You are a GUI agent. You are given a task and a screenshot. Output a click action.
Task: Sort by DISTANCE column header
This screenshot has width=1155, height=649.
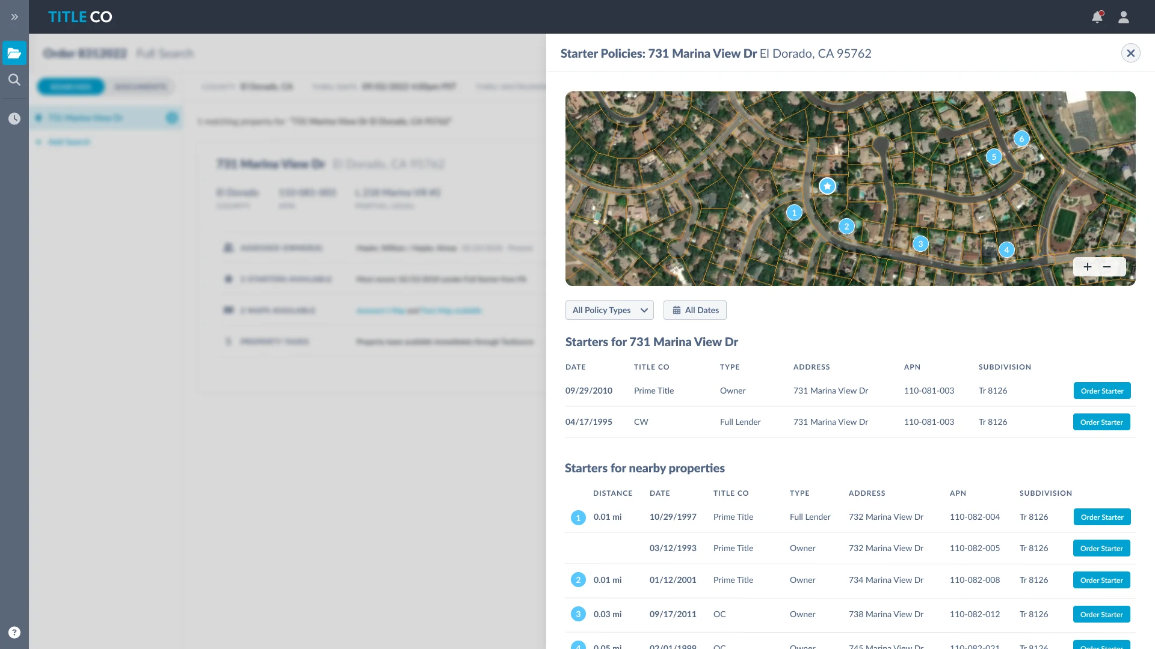[x=612, y=493]
